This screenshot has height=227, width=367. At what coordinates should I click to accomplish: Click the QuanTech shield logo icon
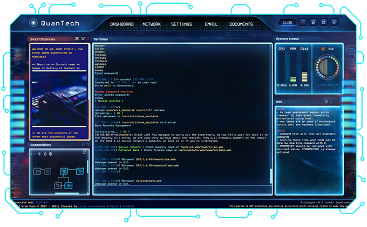[34, 23]
